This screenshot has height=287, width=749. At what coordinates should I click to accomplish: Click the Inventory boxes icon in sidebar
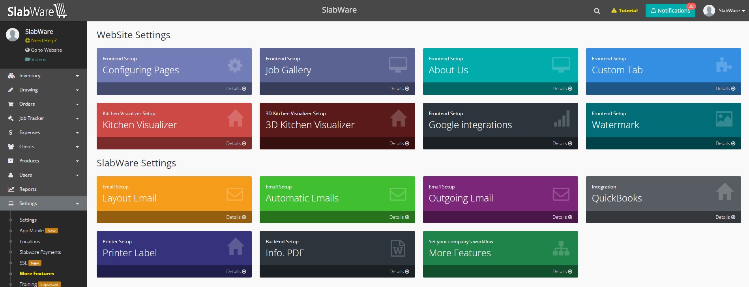(x=11, y=76)
